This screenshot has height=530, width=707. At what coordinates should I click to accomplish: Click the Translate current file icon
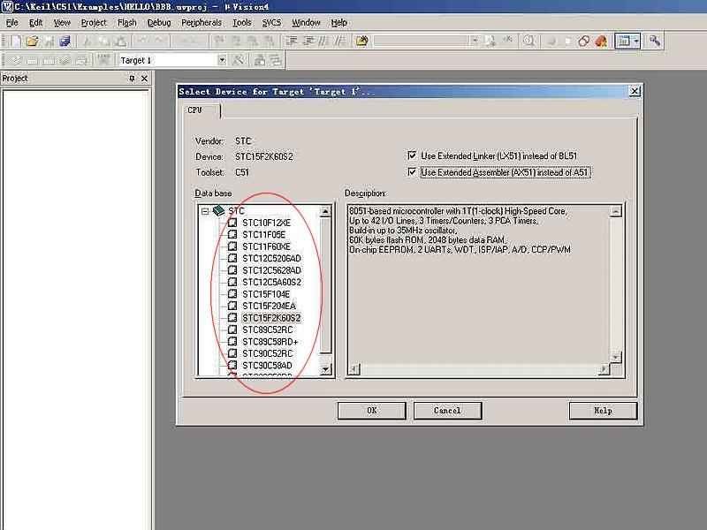[x=16, y=60]
